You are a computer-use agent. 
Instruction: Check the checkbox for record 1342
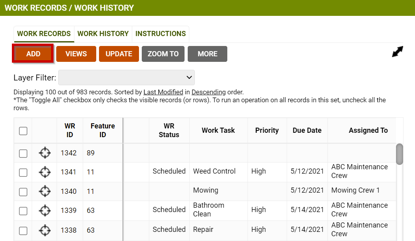click(x=23, y=153)
